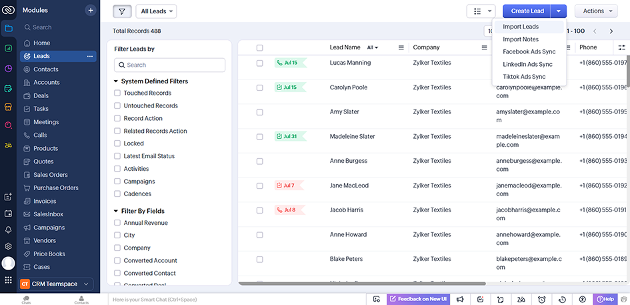Click the filter funnel icon

coord(122,11)
